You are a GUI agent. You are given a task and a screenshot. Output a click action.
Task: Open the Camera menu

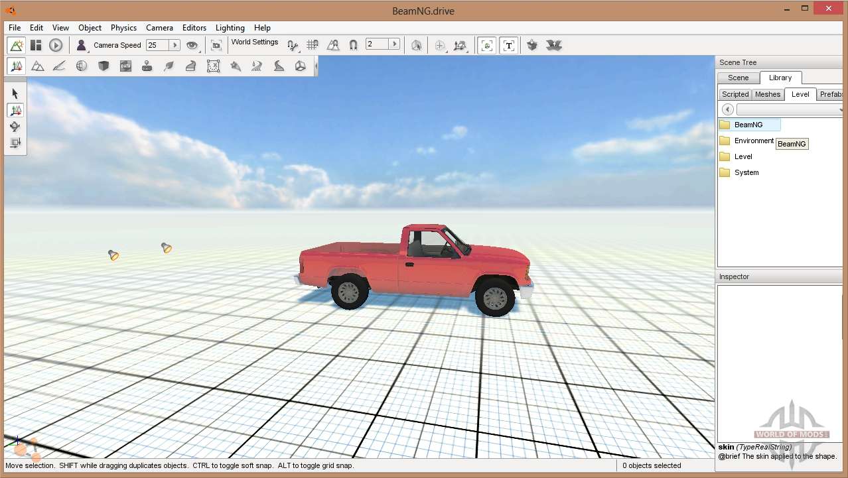(159, 28)
